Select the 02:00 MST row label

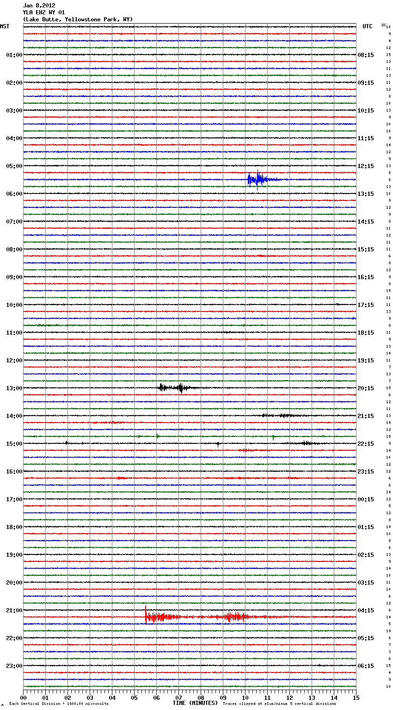(x=14, y=83)
